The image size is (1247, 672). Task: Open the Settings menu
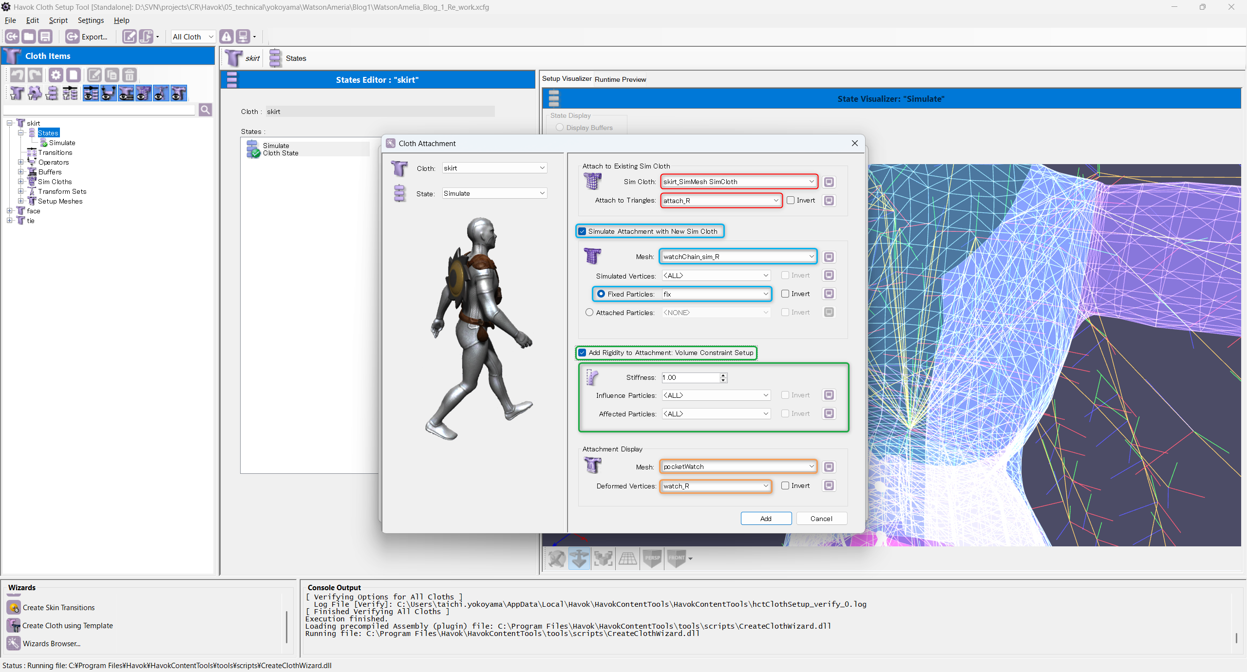point(91,20)
